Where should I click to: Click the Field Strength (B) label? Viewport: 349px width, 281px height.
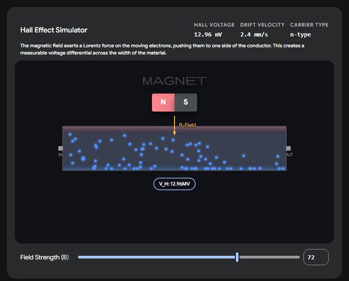point(45,257)
